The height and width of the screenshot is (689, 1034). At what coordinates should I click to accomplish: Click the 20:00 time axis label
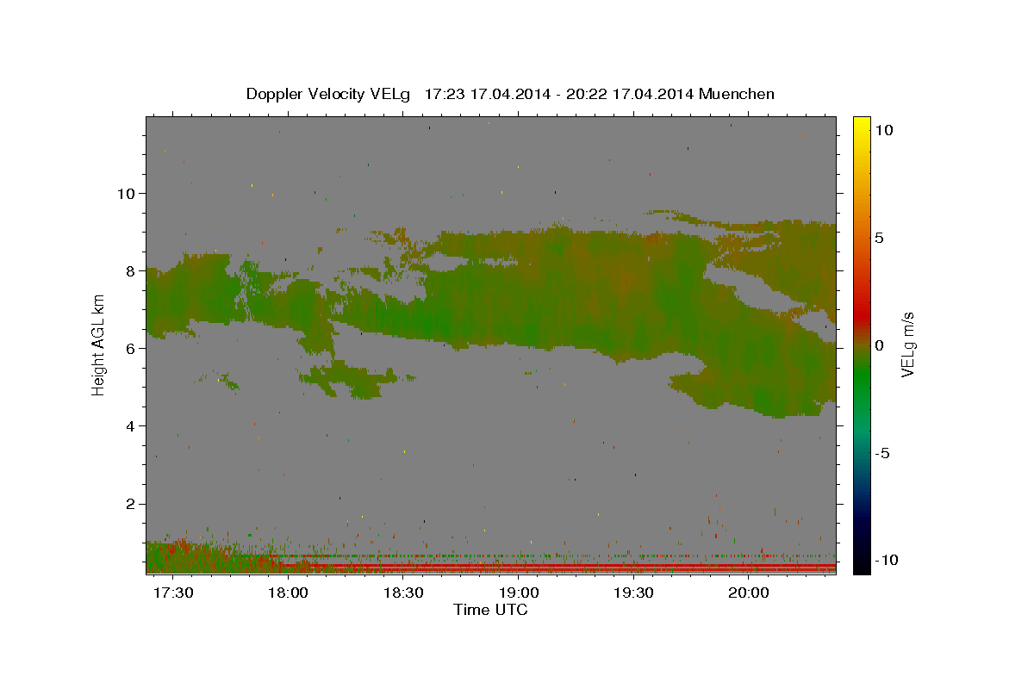[x=748, y=593]
